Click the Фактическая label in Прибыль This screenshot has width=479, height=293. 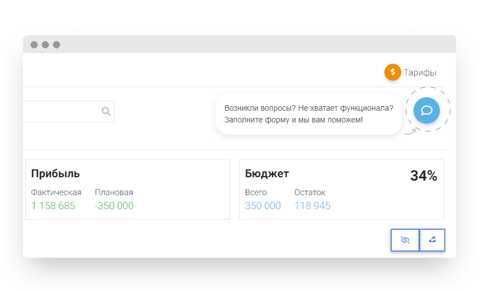pos(56,192)
